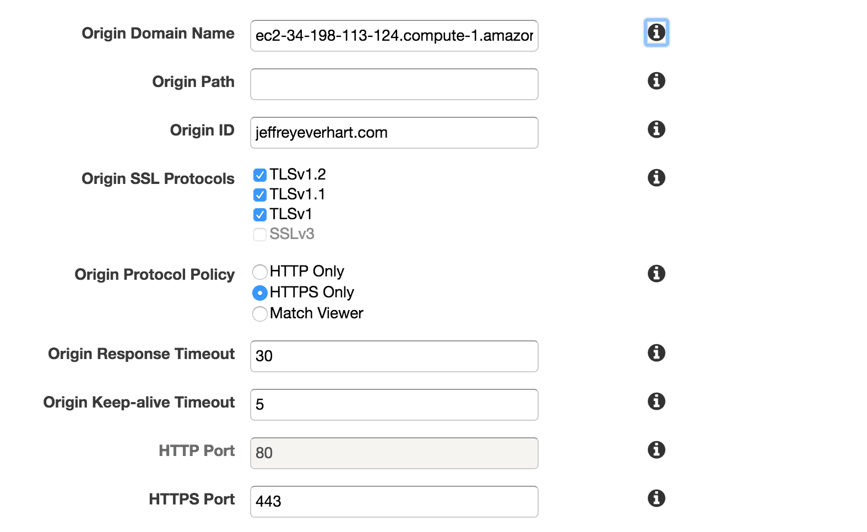The width and height of the screenshot is (867, 532).
Task: Click the Origin Response Timeout field
Action: (394, 356)
